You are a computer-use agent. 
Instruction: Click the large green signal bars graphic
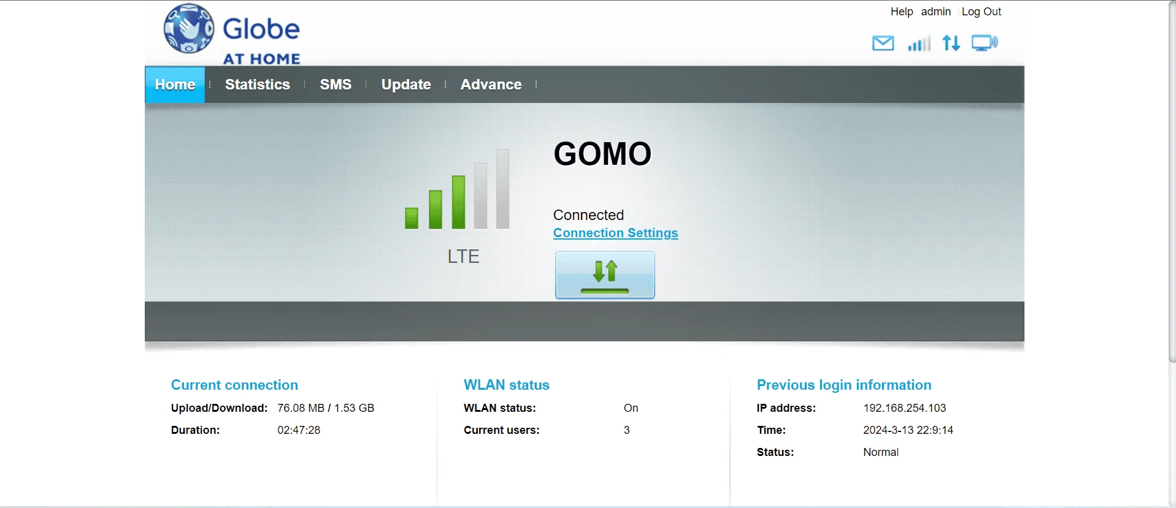457,189
